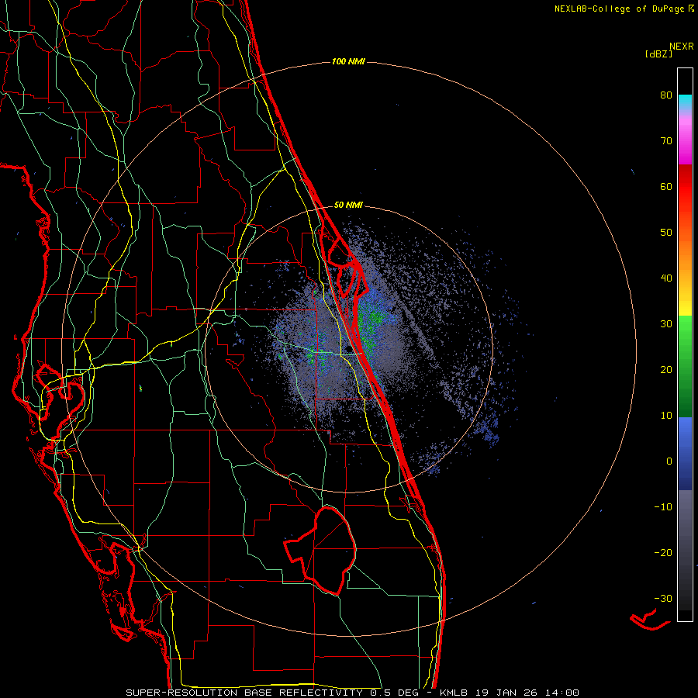Click the -20 value on the dBZ scale
The height and width of the screenshot is (698, 698).
663,552
